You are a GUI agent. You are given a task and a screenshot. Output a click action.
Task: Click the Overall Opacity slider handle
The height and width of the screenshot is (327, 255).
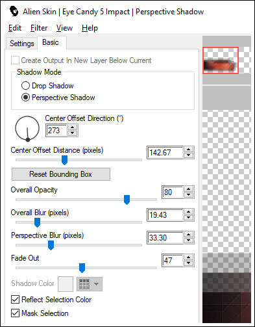click(127, 200)
